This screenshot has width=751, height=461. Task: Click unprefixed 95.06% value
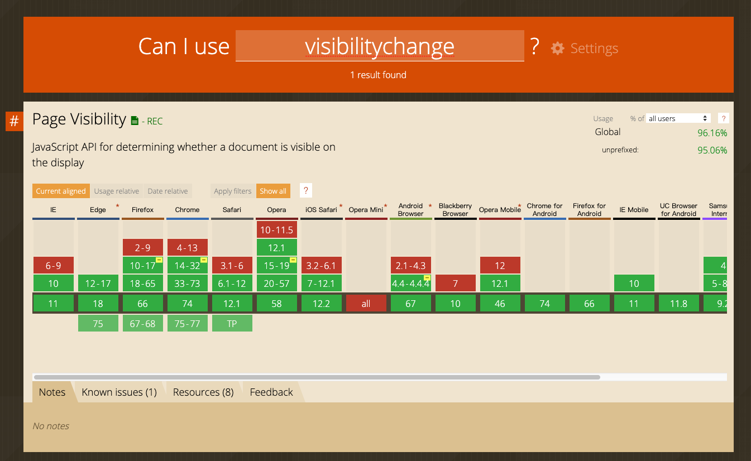coord(712,150)
